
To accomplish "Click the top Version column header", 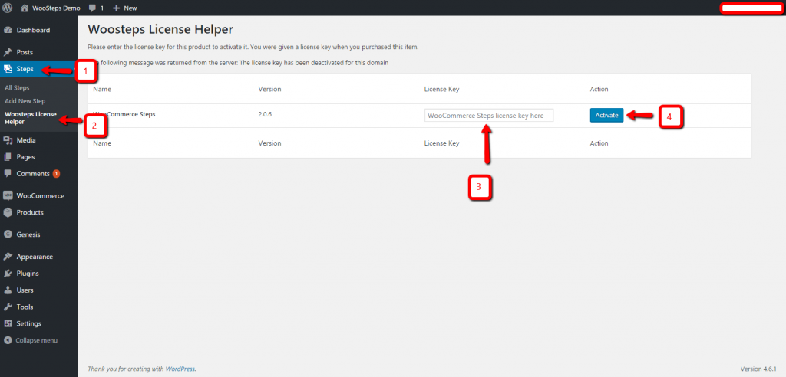I will (x=269, y=89).
